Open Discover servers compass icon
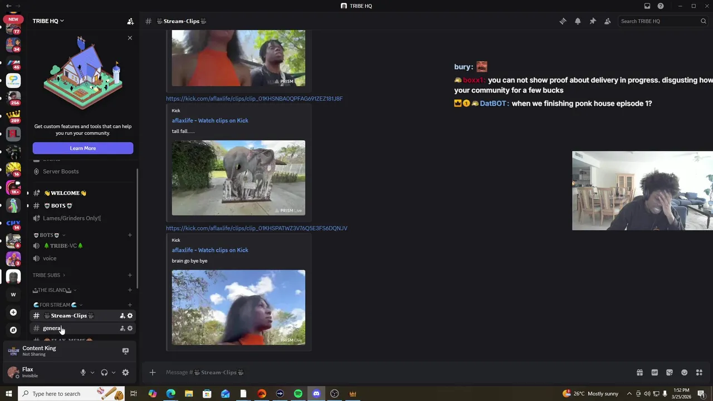Viewport: 713px width, 401px height. pos(13,330)
